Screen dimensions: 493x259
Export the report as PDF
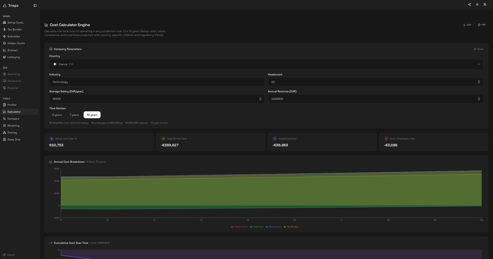(x=482, y=25)
